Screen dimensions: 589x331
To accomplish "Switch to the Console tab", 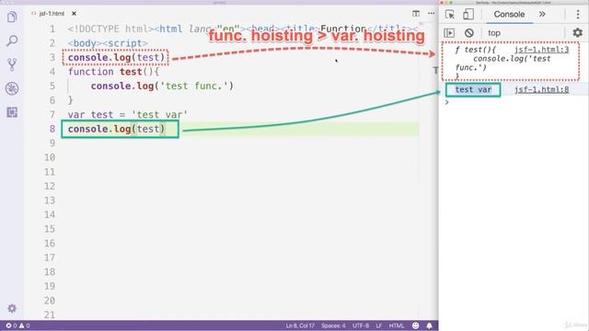I will click(x=509, y=15).
